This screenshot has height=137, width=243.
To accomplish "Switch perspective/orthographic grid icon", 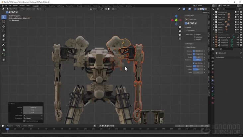I will [180, 39].
